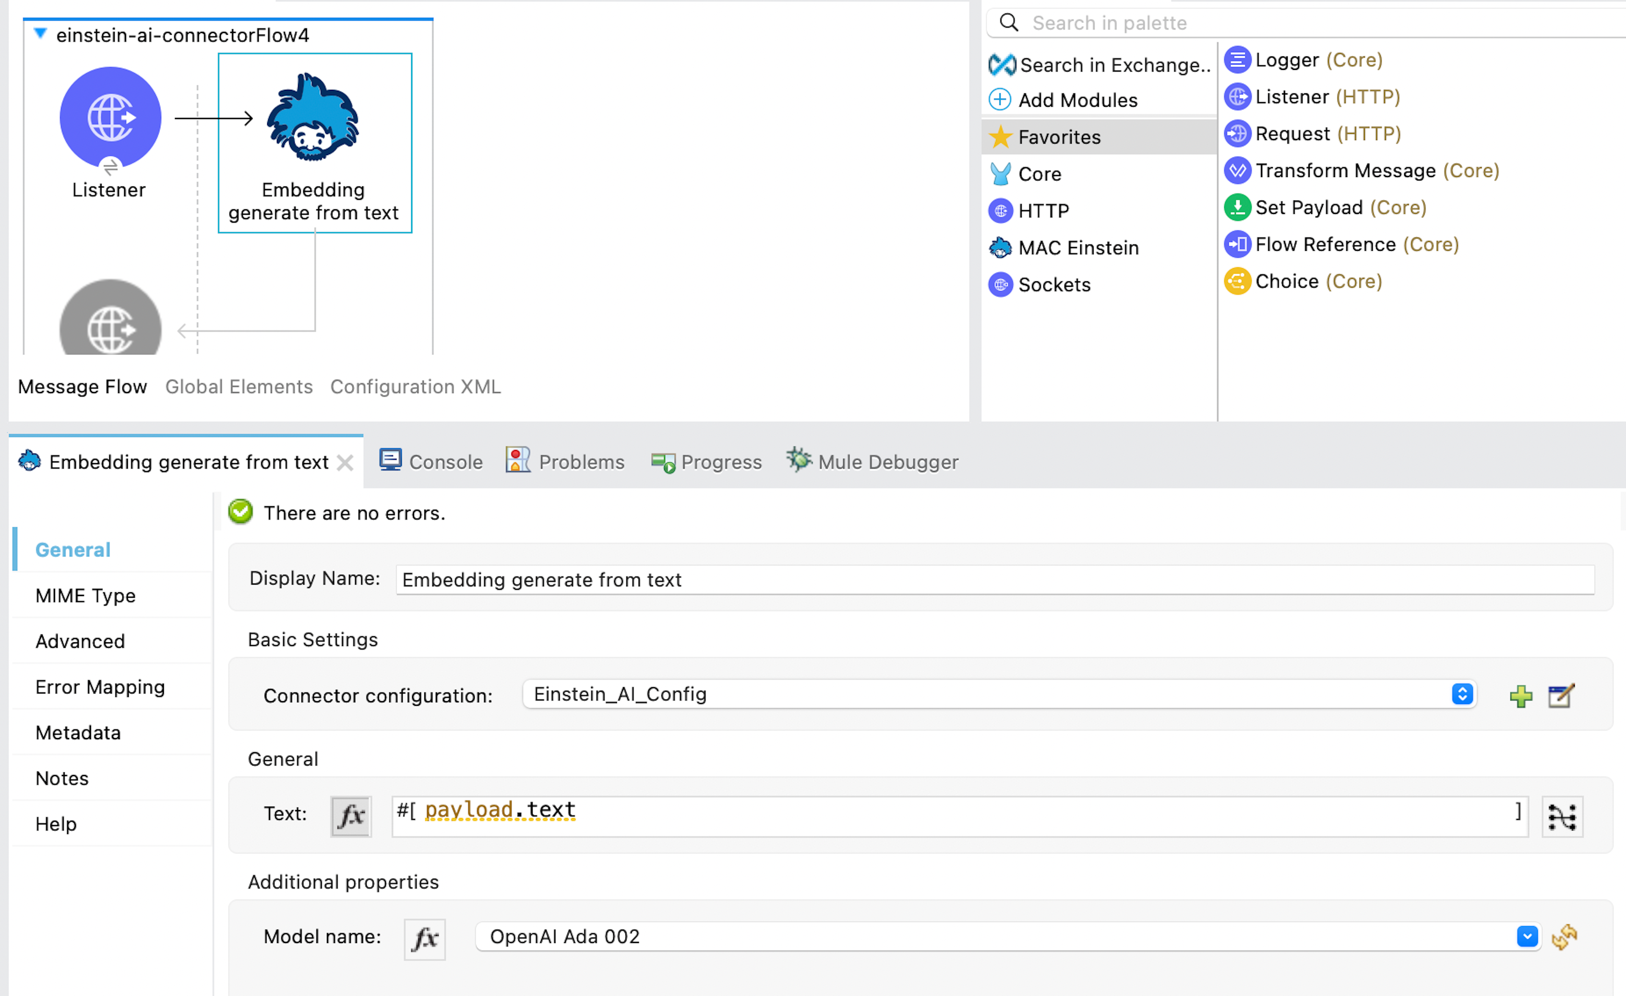Toggle the fx button for Model name
Image resolution: width=1626 pixels, height=996 pixels.
tap(424, 935)
